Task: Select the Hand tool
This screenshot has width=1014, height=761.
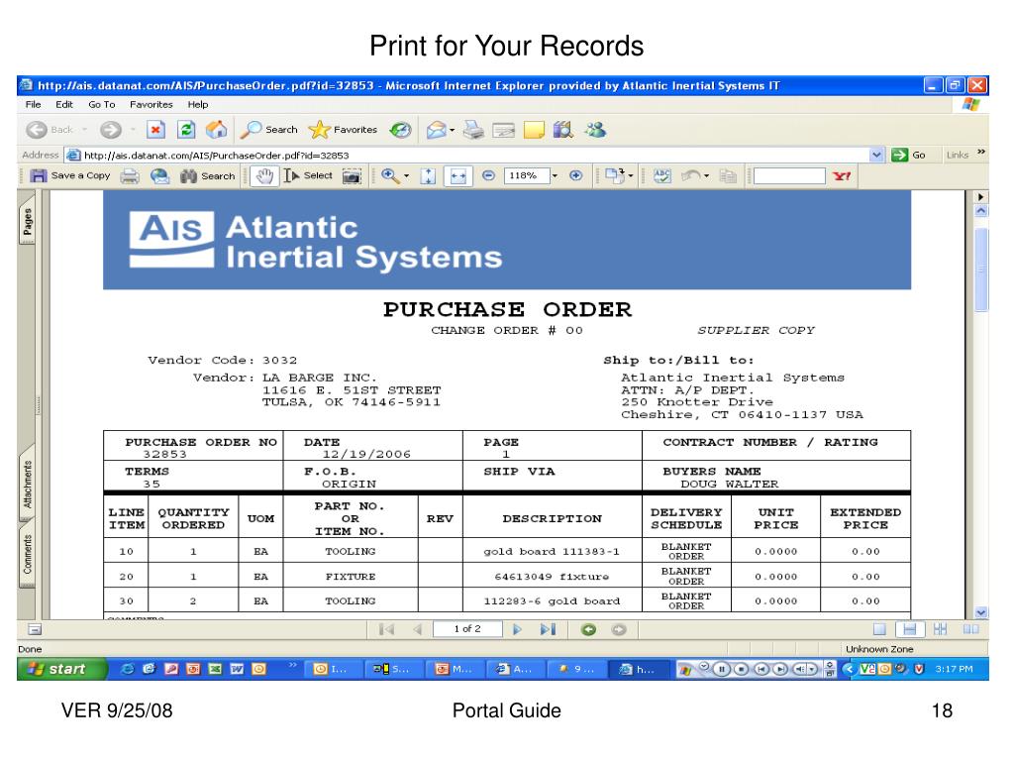Action: point(263,176)
